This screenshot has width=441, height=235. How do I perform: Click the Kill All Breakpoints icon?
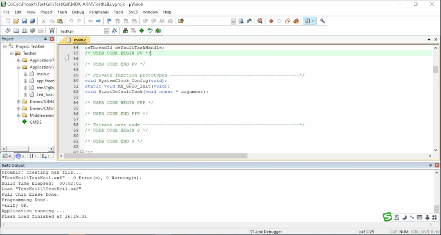pos(296,21)
